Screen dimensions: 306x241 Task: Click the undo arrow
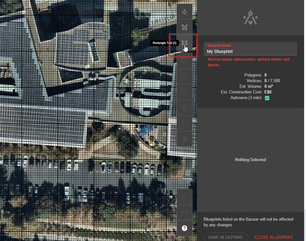tap(184, 197)
